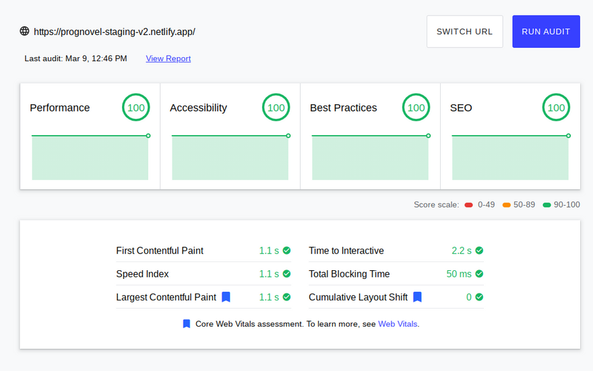Click the red 0-49 score scale swatch
Viewport: 593px width, 371px height.
click(x=468, y=205)
